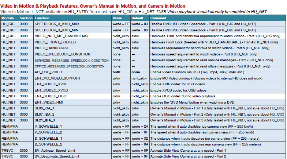Click comment 'Disable DVD/USB Video Speedlock - Part 2'
Image resolution: width=287 pixels, height=159 pixels.
203,30
